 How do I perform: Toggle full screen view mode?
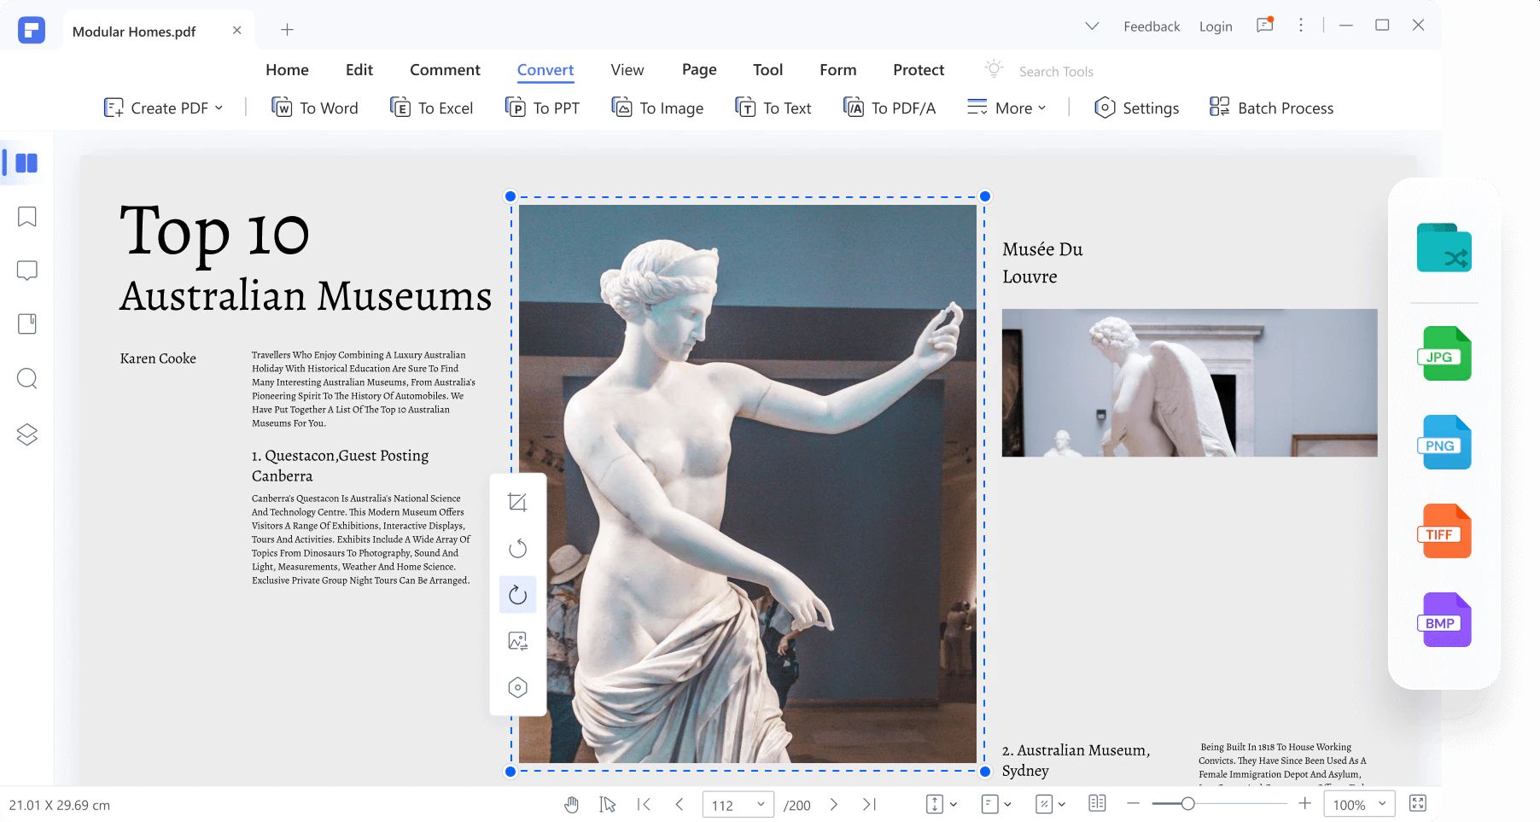(1418, 803)
